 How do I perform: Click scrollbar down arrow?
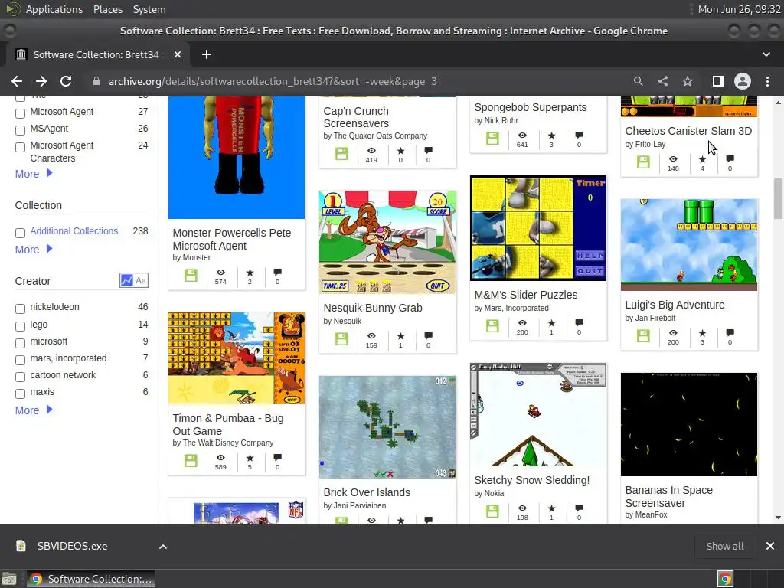click(x=778, y=518)
